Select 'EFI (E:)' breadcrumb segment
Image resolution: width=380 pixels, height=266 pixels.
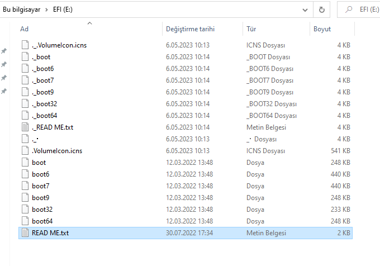[x=63, y=9]
